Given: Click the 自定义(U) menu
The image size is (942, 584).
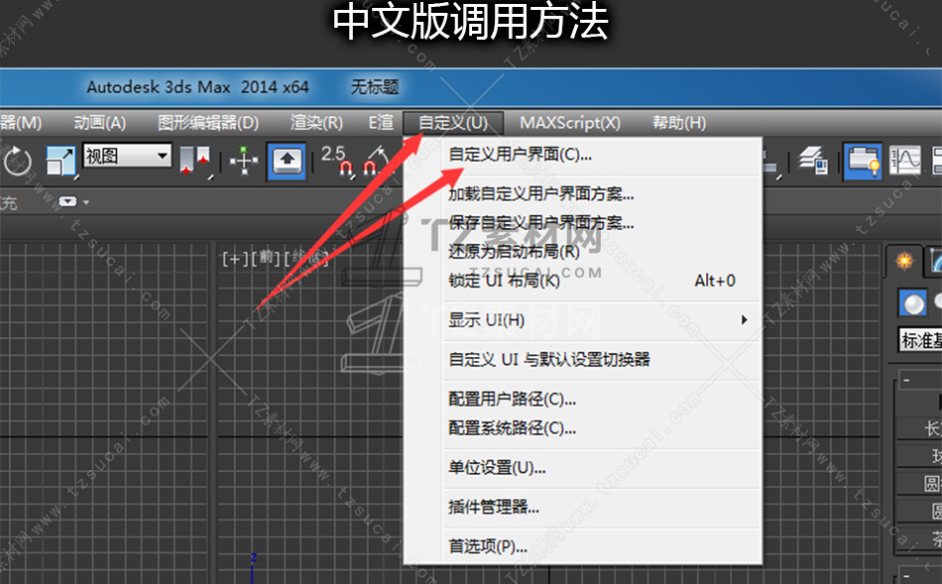Looking at the screenshot, I should point(453,123).
